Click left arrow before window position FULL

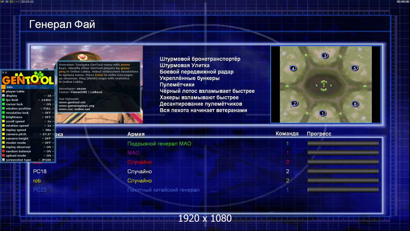pyautogui.click(x=42, y=109)
